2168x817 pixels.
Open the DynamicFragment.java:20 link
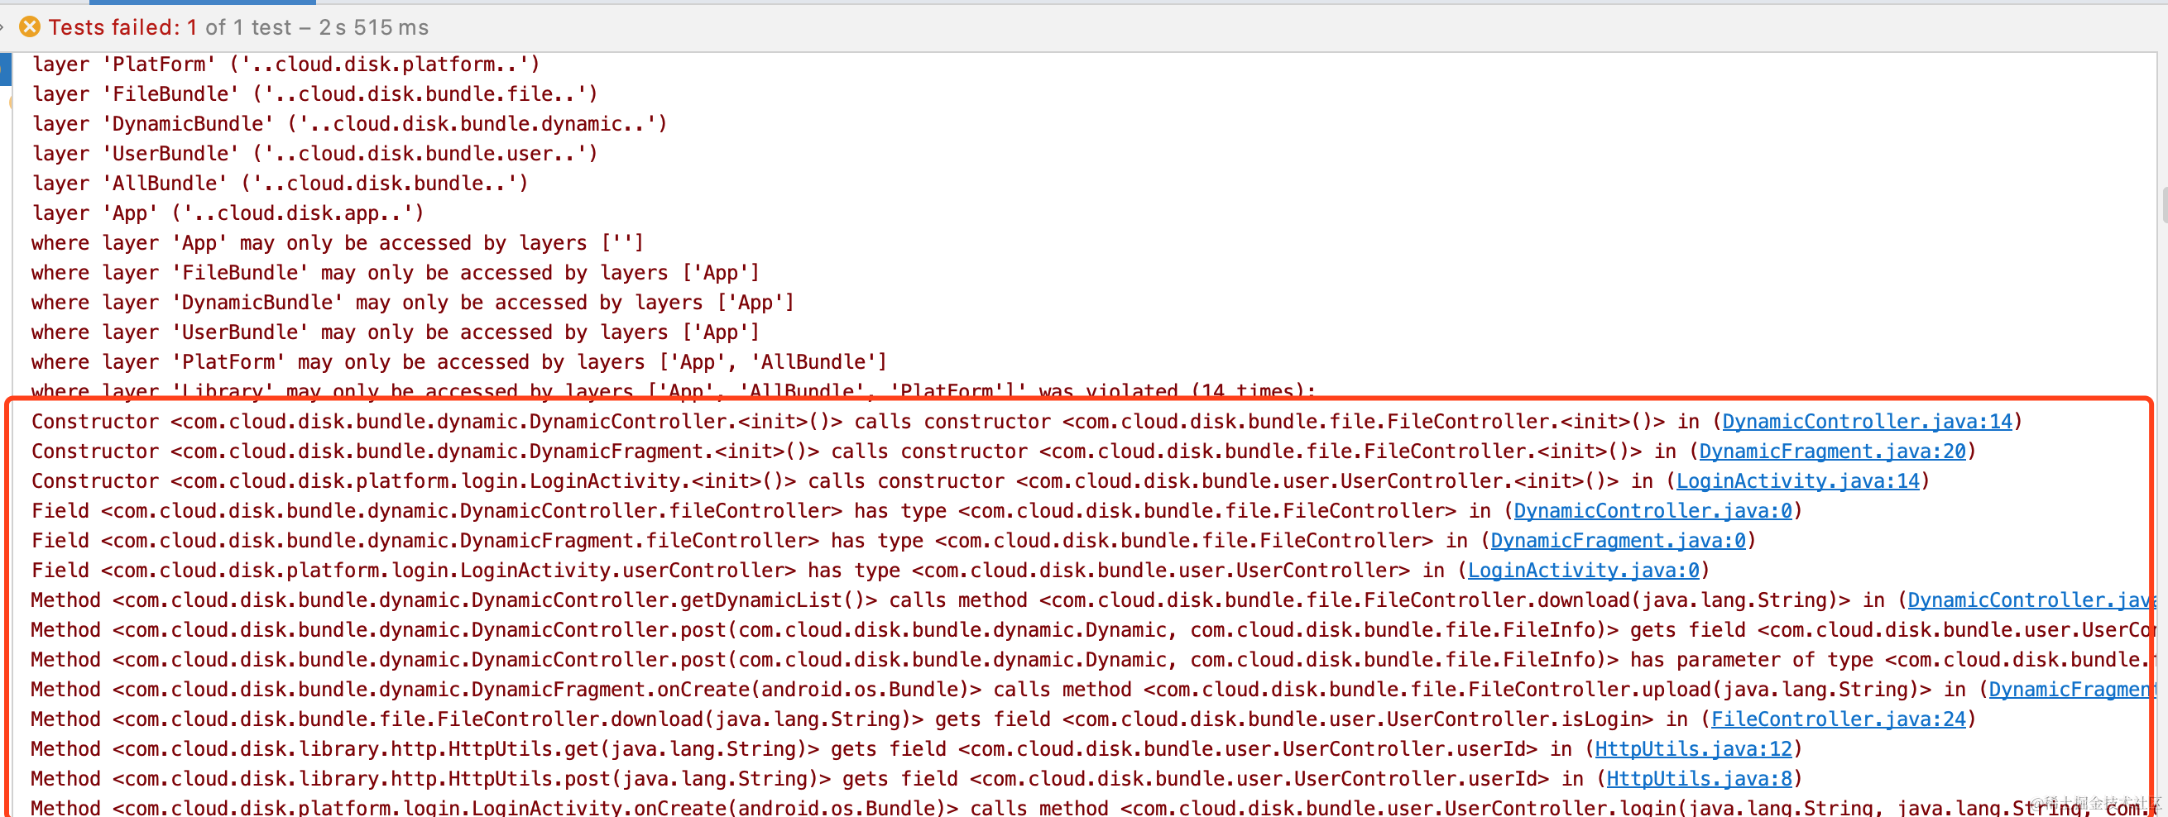pos(1832,451)
